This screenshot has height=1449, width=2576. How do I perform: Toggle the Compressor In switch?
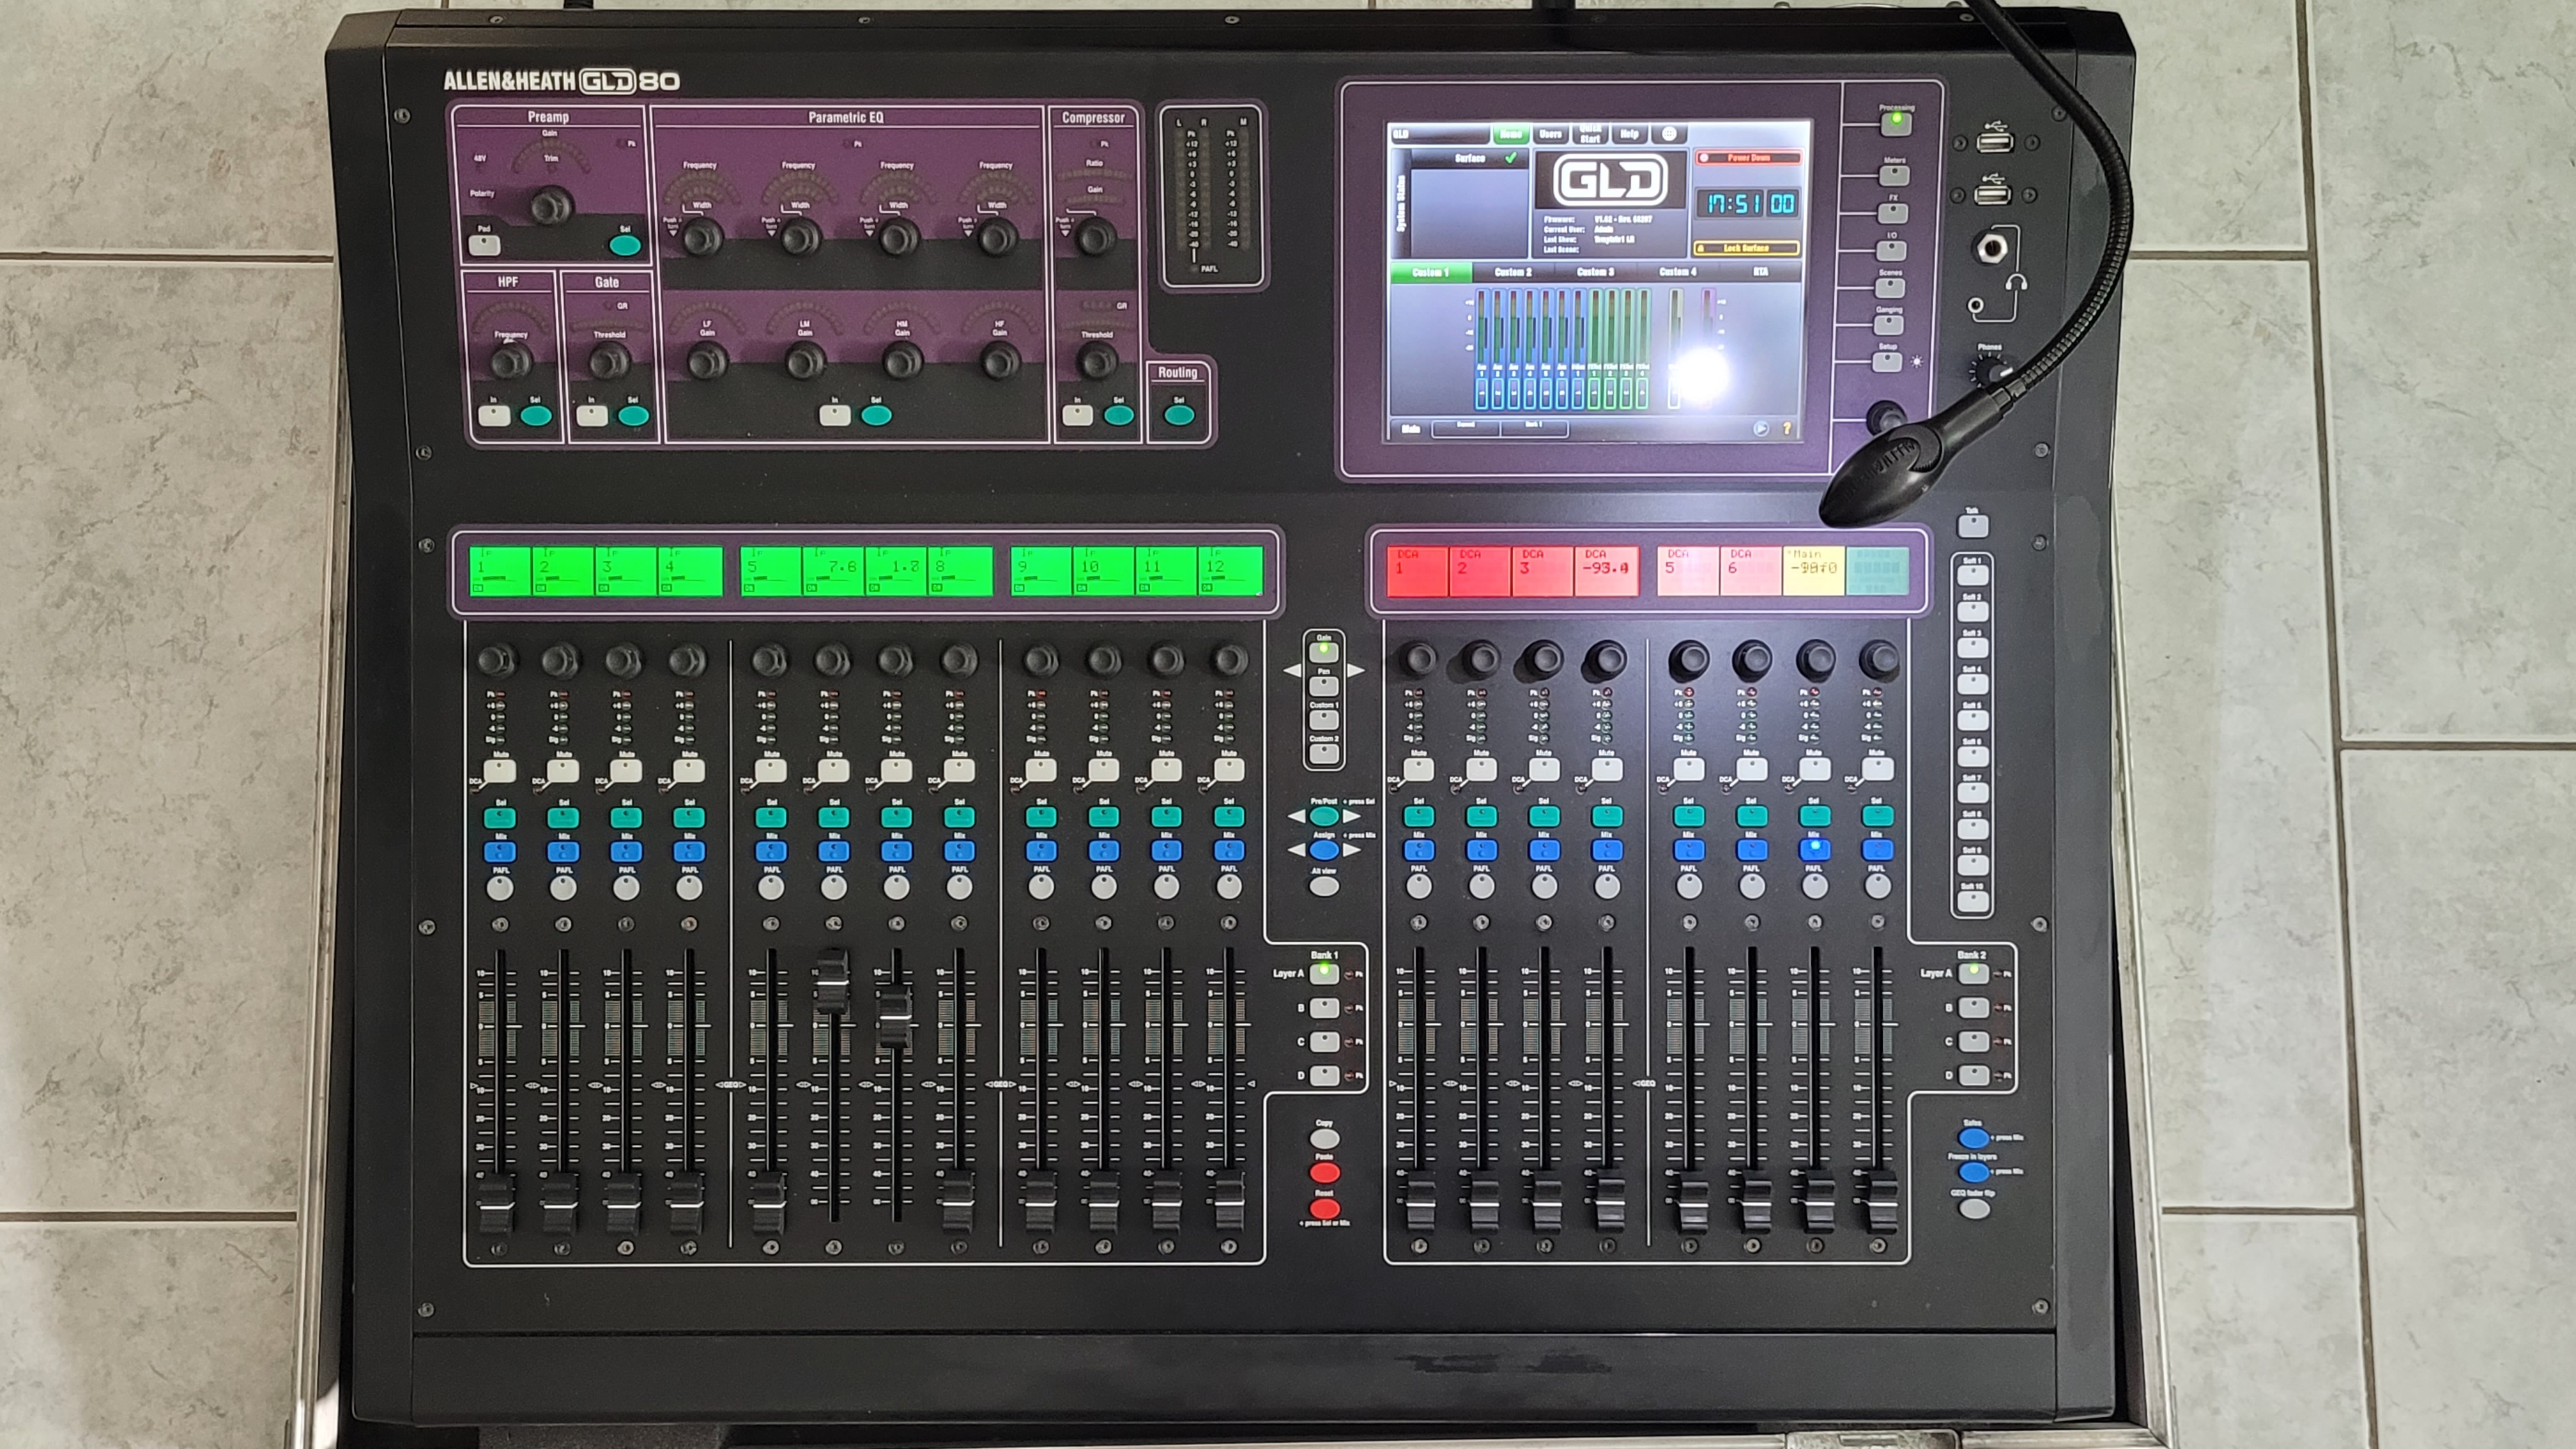point(1077,415)
